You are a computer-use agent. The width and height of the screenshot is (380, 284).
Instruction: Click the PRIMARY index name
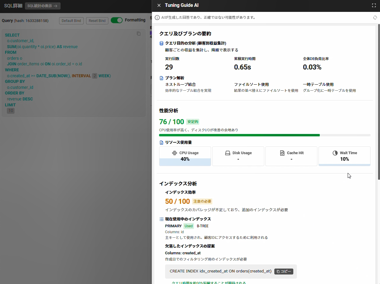click(x=173, y=226)
